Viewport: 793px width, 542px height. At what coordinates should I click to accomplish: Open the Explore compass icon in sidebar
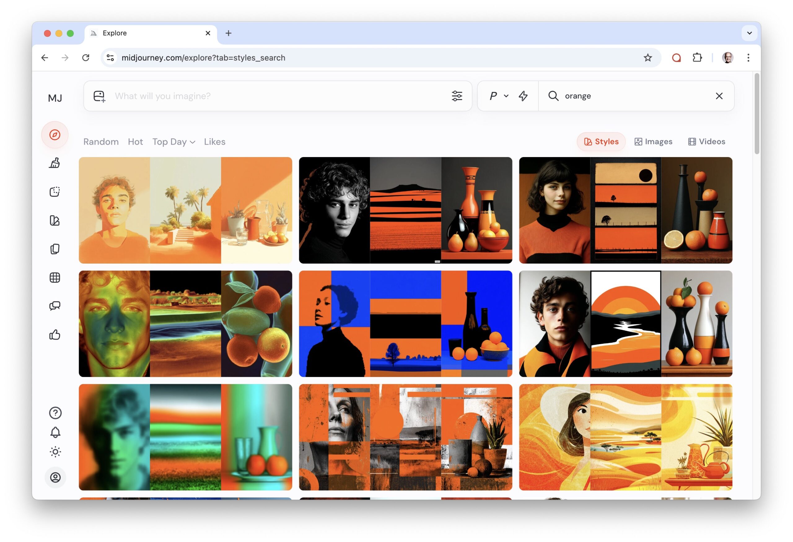click(55, 135)
